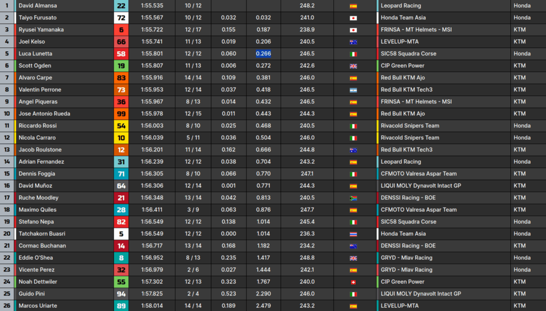This screenshot has width=546, height=311.
Task: Click gap to leader value 2.479
Action: tap(263, 306)
